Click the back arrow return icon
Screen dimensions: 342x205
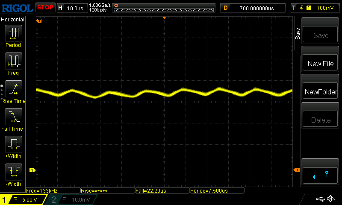point(320,175)
